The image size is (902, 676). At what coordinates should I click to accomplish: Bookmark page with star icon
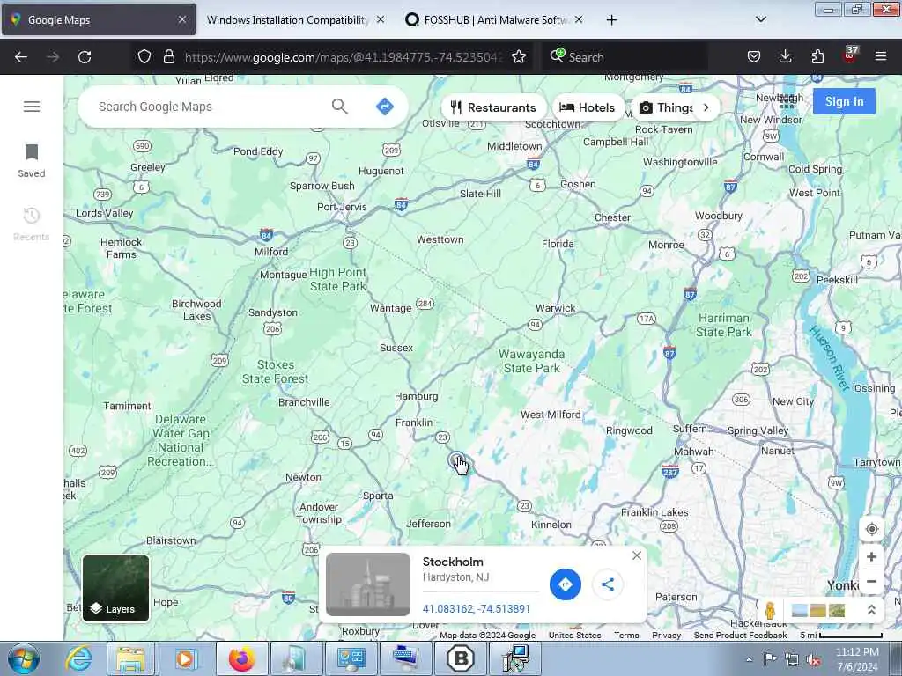pos(518,57)
